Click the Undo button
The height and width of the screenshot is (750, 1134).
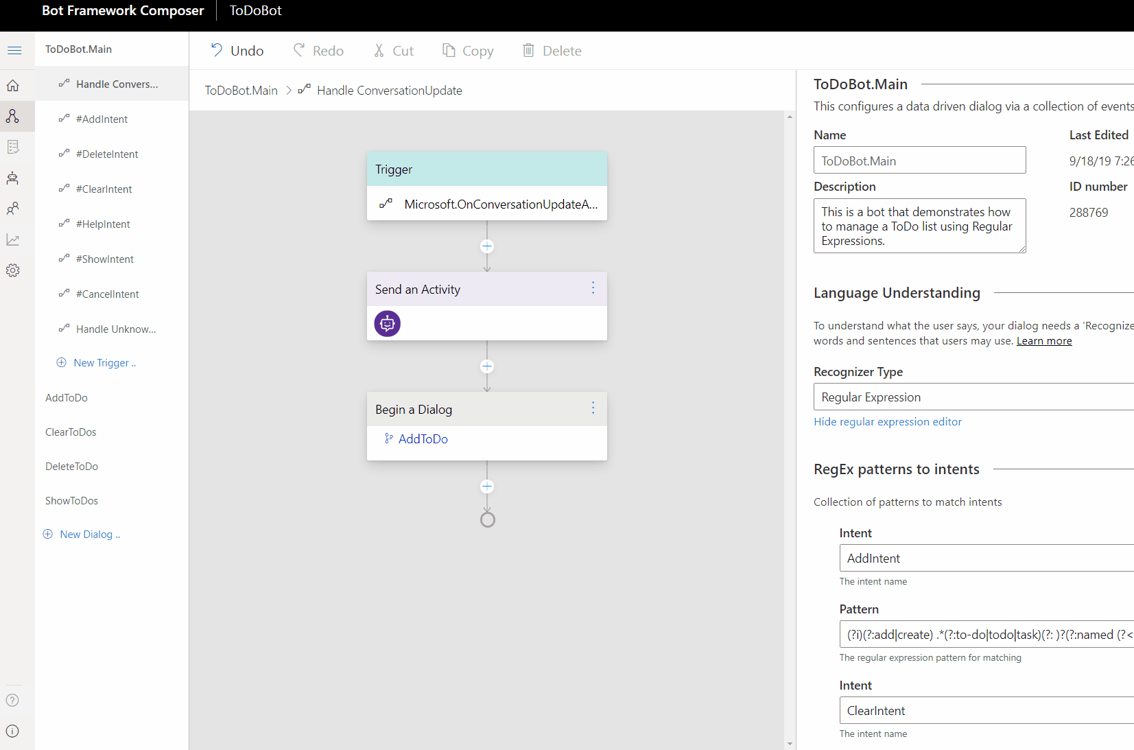(x=237, y=51)
